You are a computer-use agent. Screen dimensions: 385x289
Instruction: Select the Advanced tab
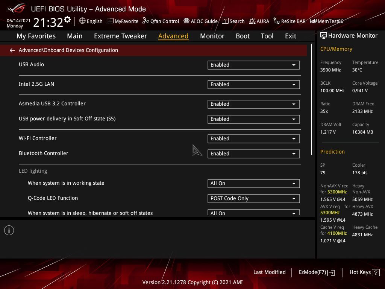[173, 36]
